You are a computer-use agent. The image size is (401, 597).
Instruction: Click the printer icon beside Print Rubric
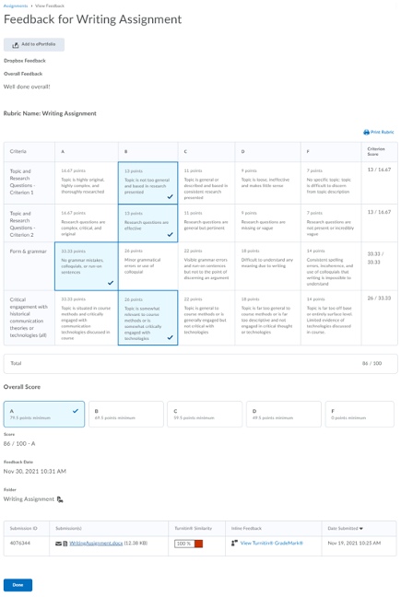[x=366, y=132]
